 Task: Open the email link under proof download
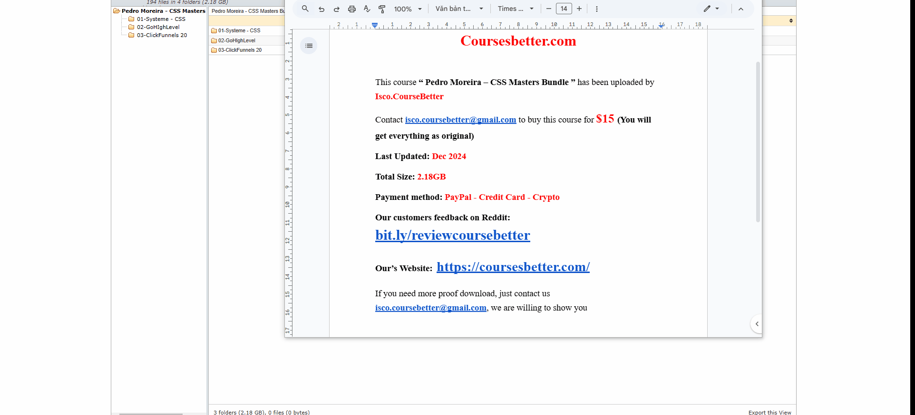431,308
